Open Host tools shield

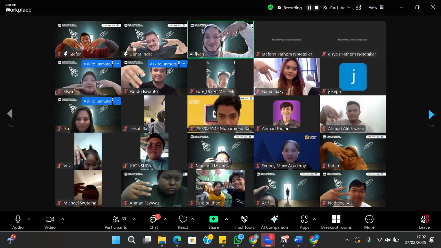(244, 222)
